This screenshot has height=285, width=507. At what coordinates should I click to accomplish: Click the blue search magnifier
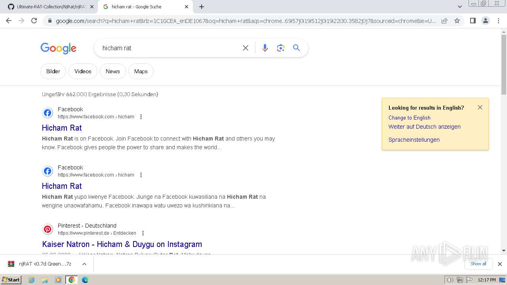click(x=296, y=48)
